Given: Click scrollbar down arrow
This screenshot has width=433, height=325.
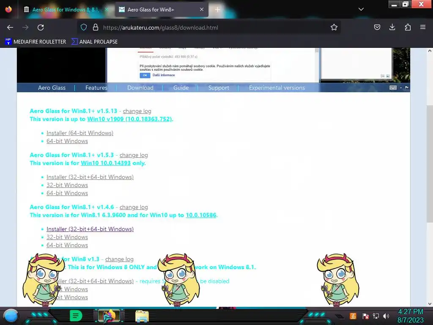Looking at the screenshot, I should (430, 304).
